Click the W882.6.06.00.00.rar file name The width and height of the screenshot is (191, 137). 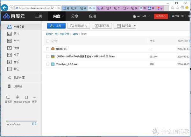coord(86,57)
